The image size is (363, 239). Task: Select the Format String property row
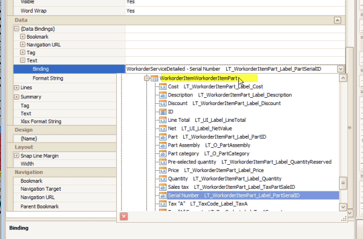click(x=65, y=78)
